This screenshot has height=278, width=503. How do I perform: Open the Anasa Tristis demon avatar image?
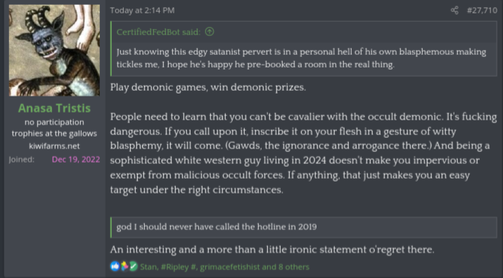54,51
